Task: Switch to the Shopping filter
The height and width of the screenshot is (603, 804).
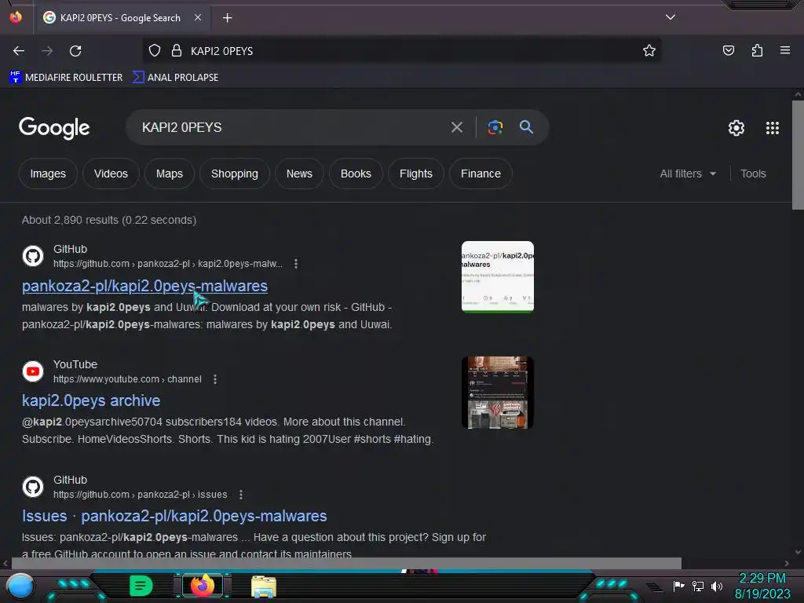Action: [234, 174]
